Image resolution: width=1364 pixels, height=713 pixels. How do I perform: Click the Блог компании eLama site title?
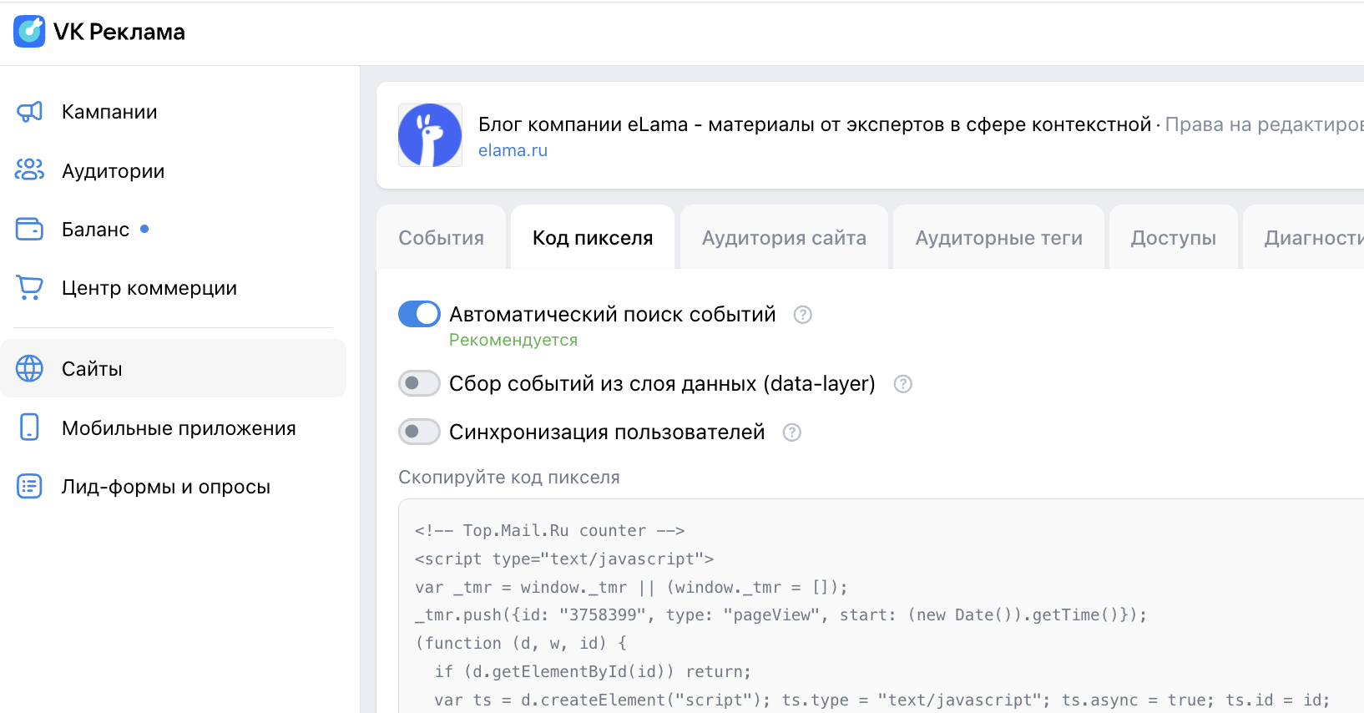coord(814,124)
